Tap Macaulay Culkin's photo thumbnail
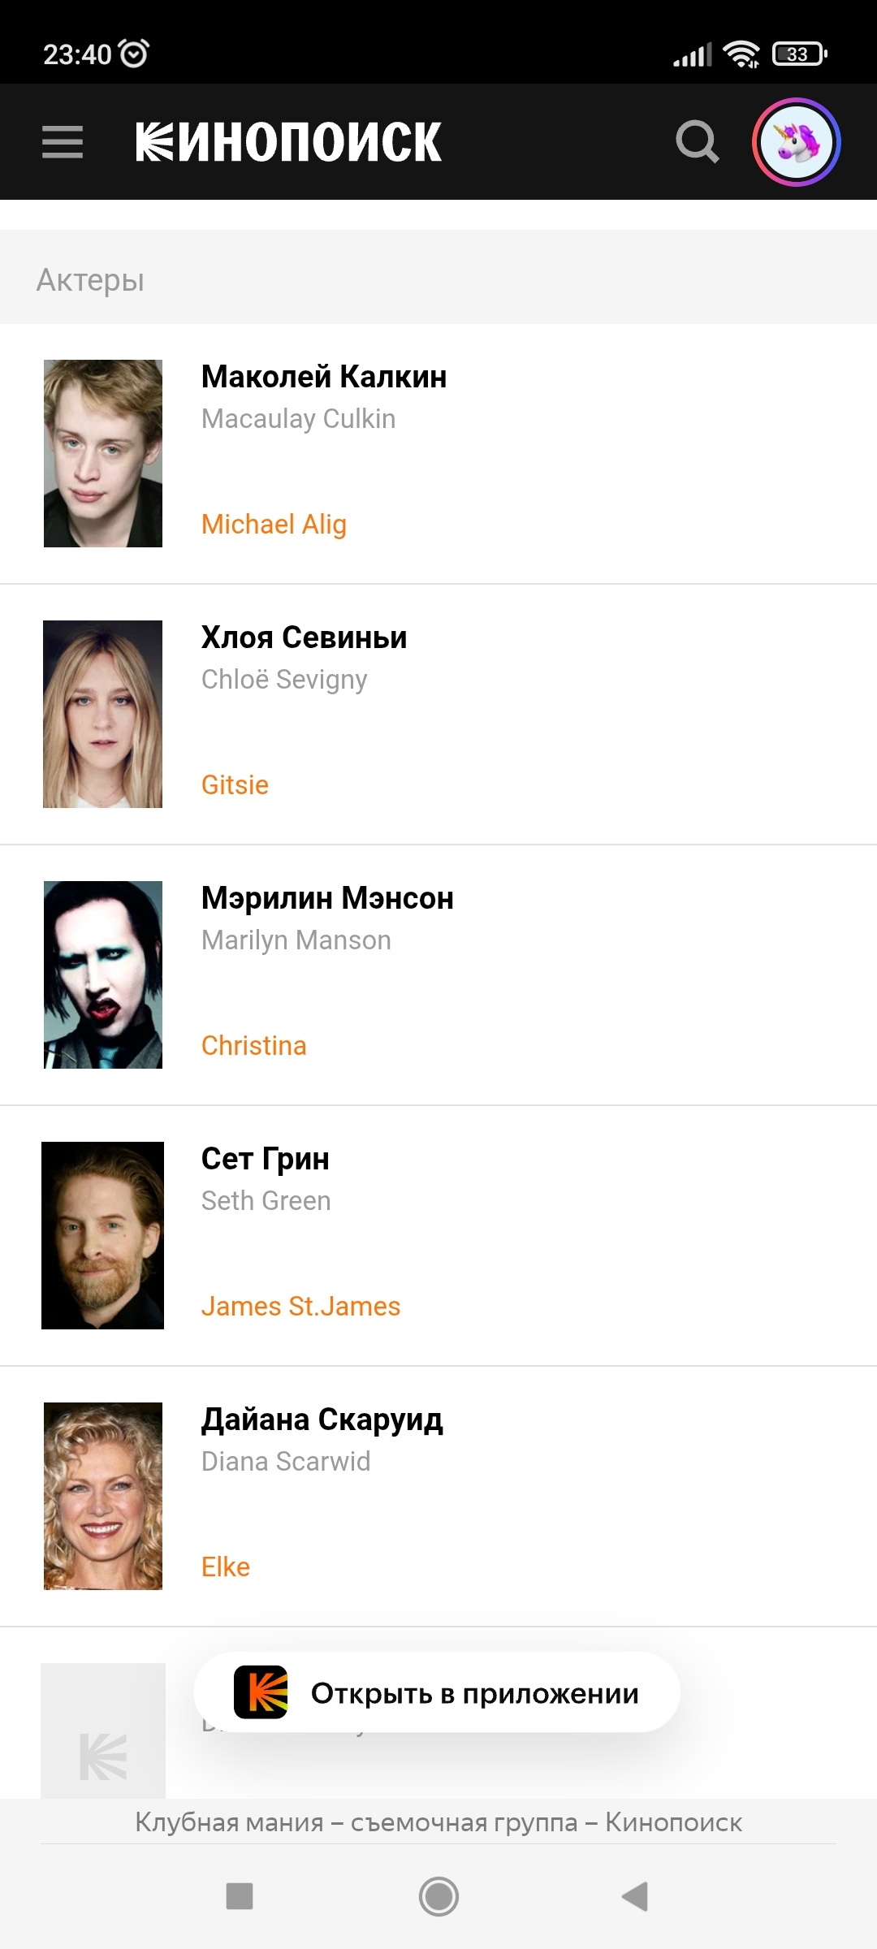The width and height of the screenshot is (877, 1949). (103, 453)
